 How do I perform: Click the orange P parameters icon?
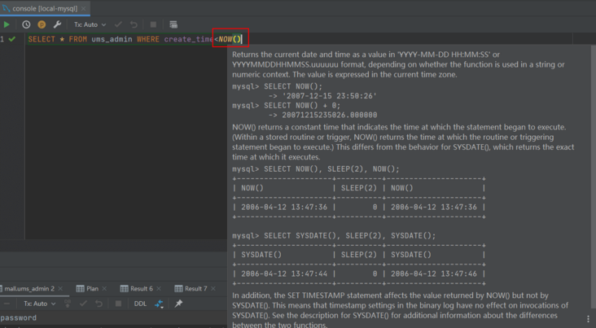[42, 25]
